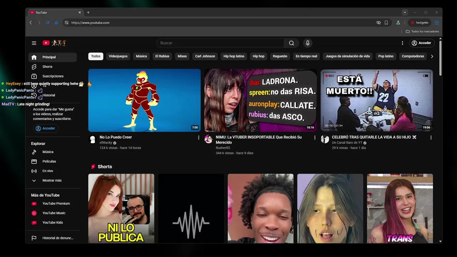This screenshot has width=457, height=257.
Task: Play the Ben 10 Heatblast thumbnail video
Action: 145,100
